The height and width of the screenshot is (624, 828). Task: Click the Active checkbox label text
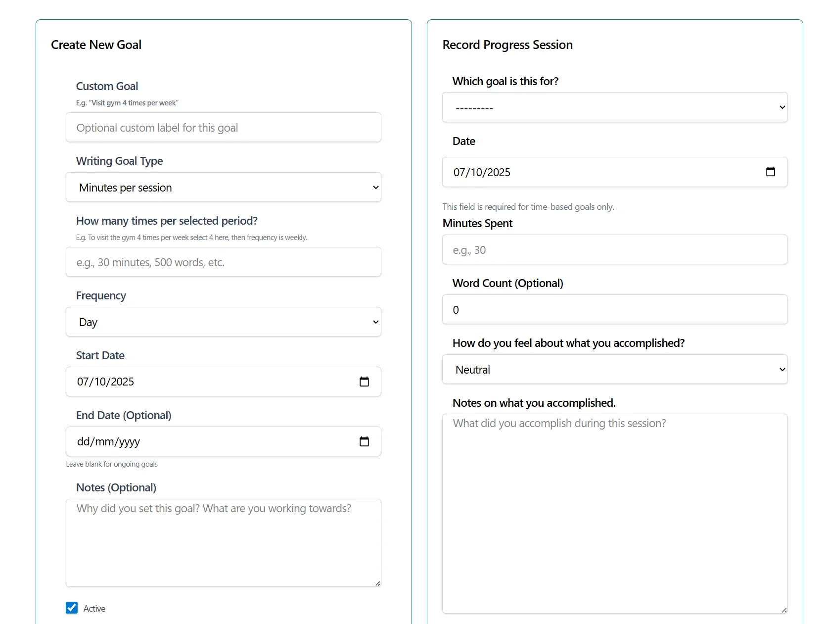click(x=94, y=609)
